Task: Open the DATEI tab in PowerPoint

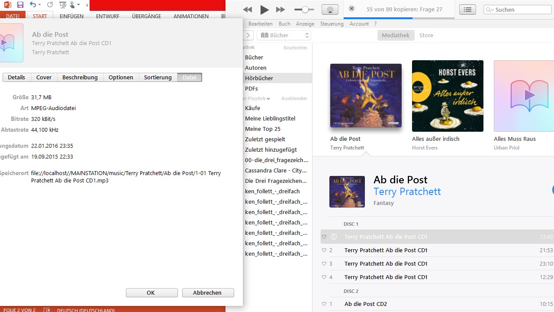Action: tap(13, 16)
